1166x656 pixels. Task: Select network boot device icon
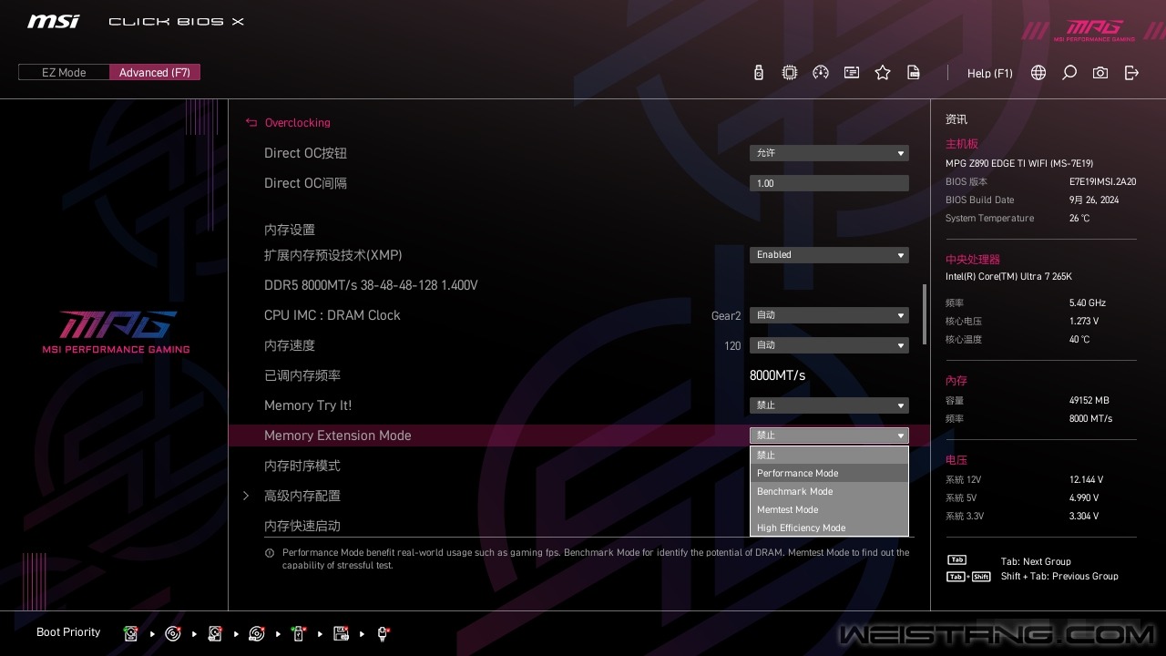click(383, 633)
